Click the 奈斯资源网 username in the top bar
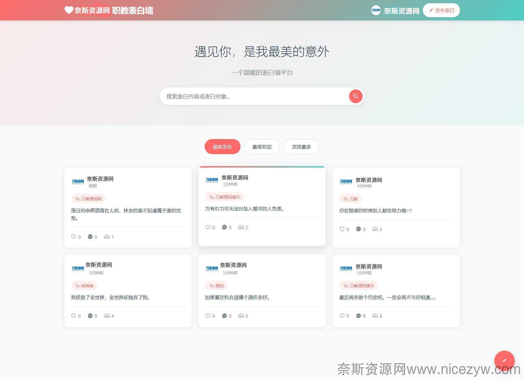 pyautogui.click(x=402, y=11)
